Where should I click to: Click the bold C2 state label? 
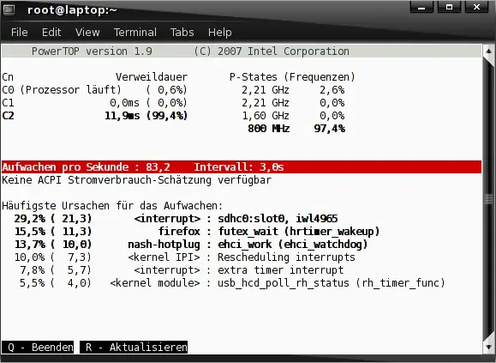click(x=8, y=116)
